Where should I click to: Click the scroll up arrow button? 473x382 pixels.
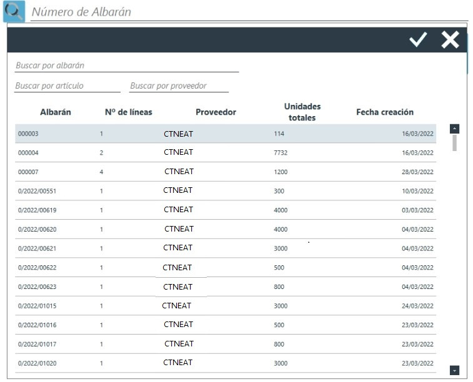point(454,129)
